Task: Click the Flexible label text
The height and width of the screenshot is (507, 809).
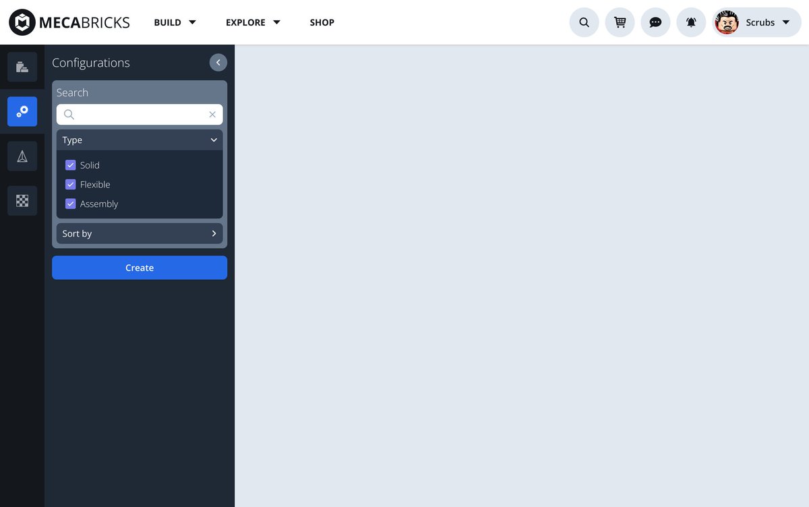Action: coord(95,184)
